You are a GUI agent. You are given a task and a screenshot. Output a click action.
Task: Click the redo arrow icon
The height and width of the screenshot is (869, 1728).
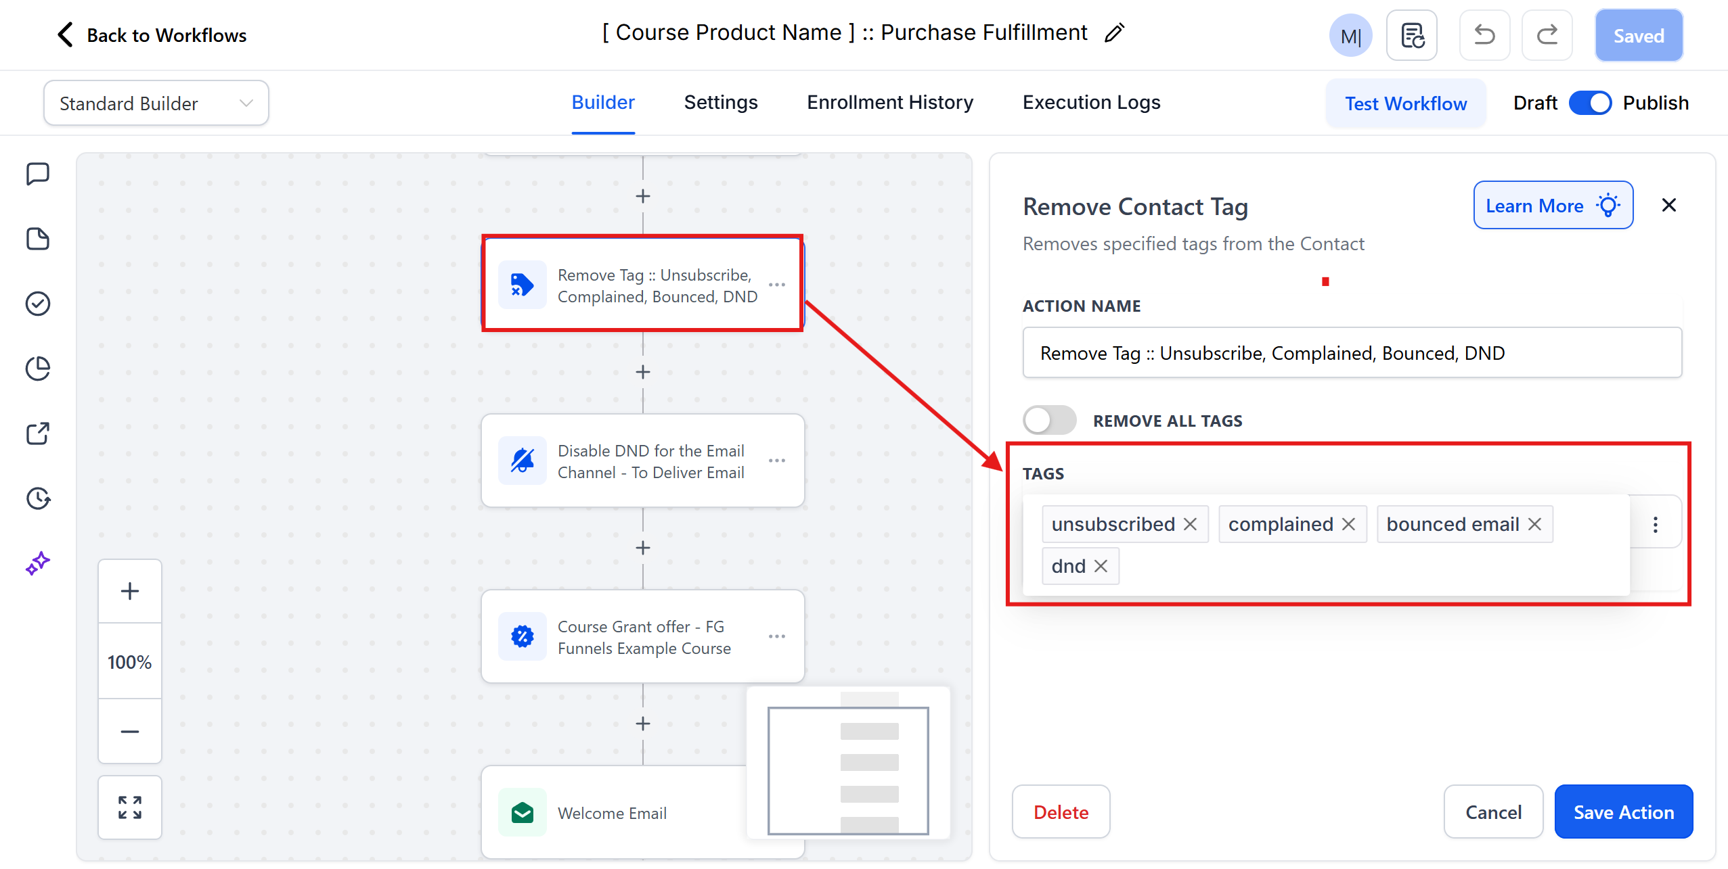1547,35
